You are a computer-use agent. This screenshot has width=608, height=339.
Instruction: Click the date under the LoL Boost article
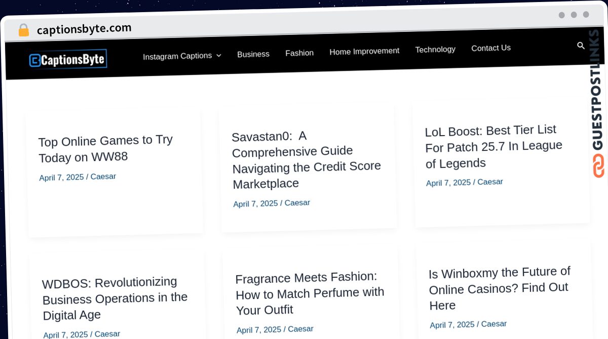(x=448, y=183)
